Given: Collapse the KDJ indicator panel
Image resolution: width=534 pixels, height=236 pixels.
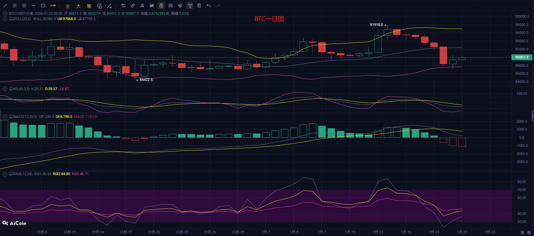Looking at the screenshot, I should (5, 89).
